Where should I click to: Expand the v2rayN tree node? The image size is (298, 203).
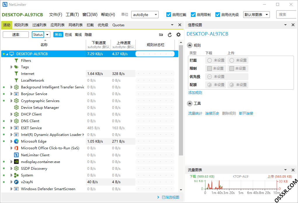tap(11, 182)
